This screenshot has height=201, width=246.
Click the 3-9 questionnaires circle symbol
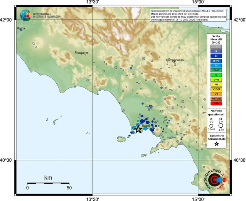[221, 119]
